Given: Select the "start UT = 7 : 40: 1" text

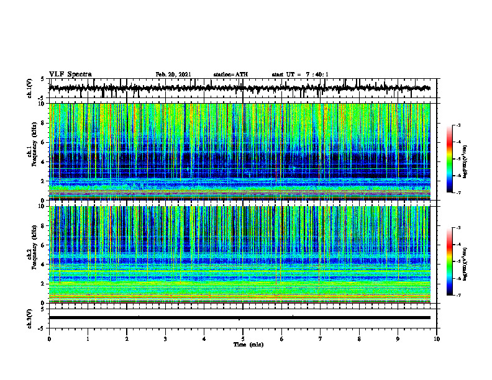Looking at the screenshot, I should point(300,75).
